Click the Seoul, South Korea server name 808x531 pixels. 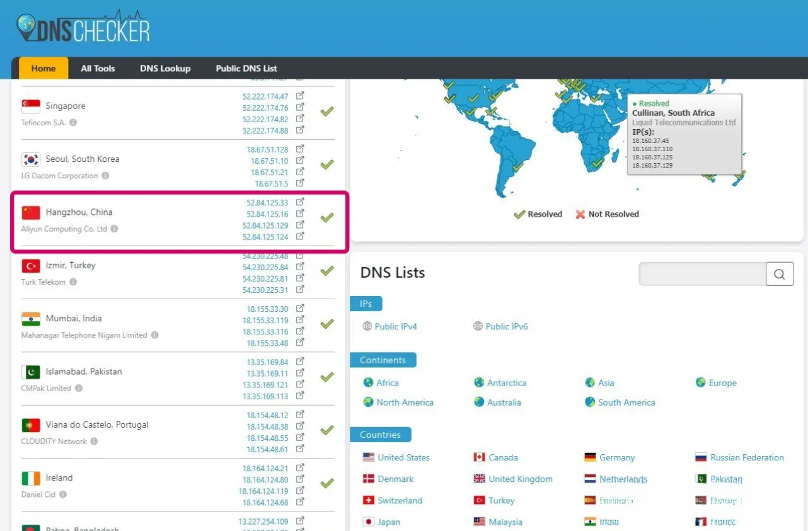coord(82,159)
